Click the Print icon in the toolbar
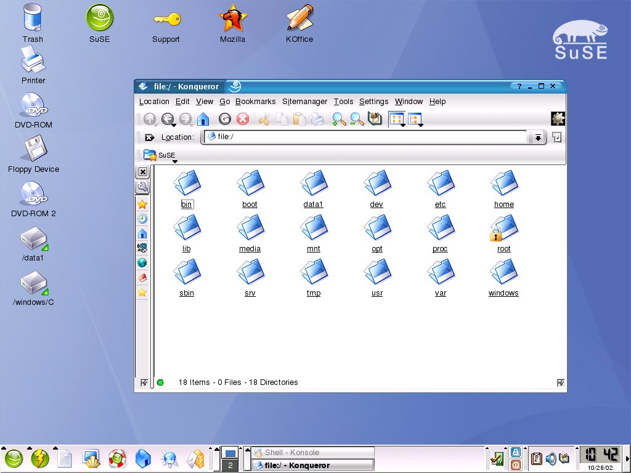 (x=317, y=119)
